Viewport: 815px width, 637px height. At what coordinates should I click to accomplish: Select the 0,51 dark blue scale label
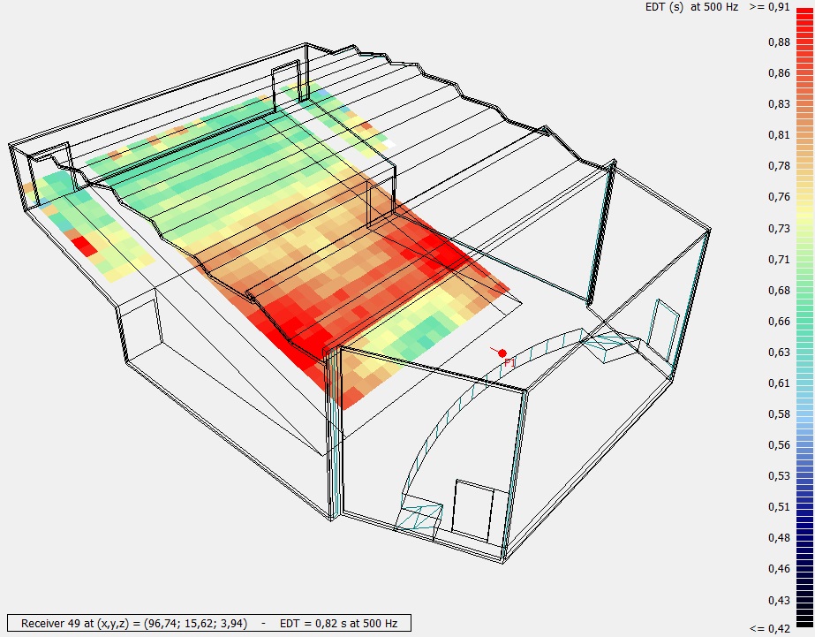(x=777, y=507)
